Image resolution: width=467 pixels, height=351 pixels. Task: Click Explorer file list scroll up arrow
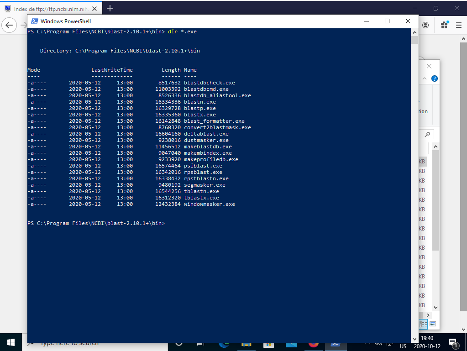point(436,147)
